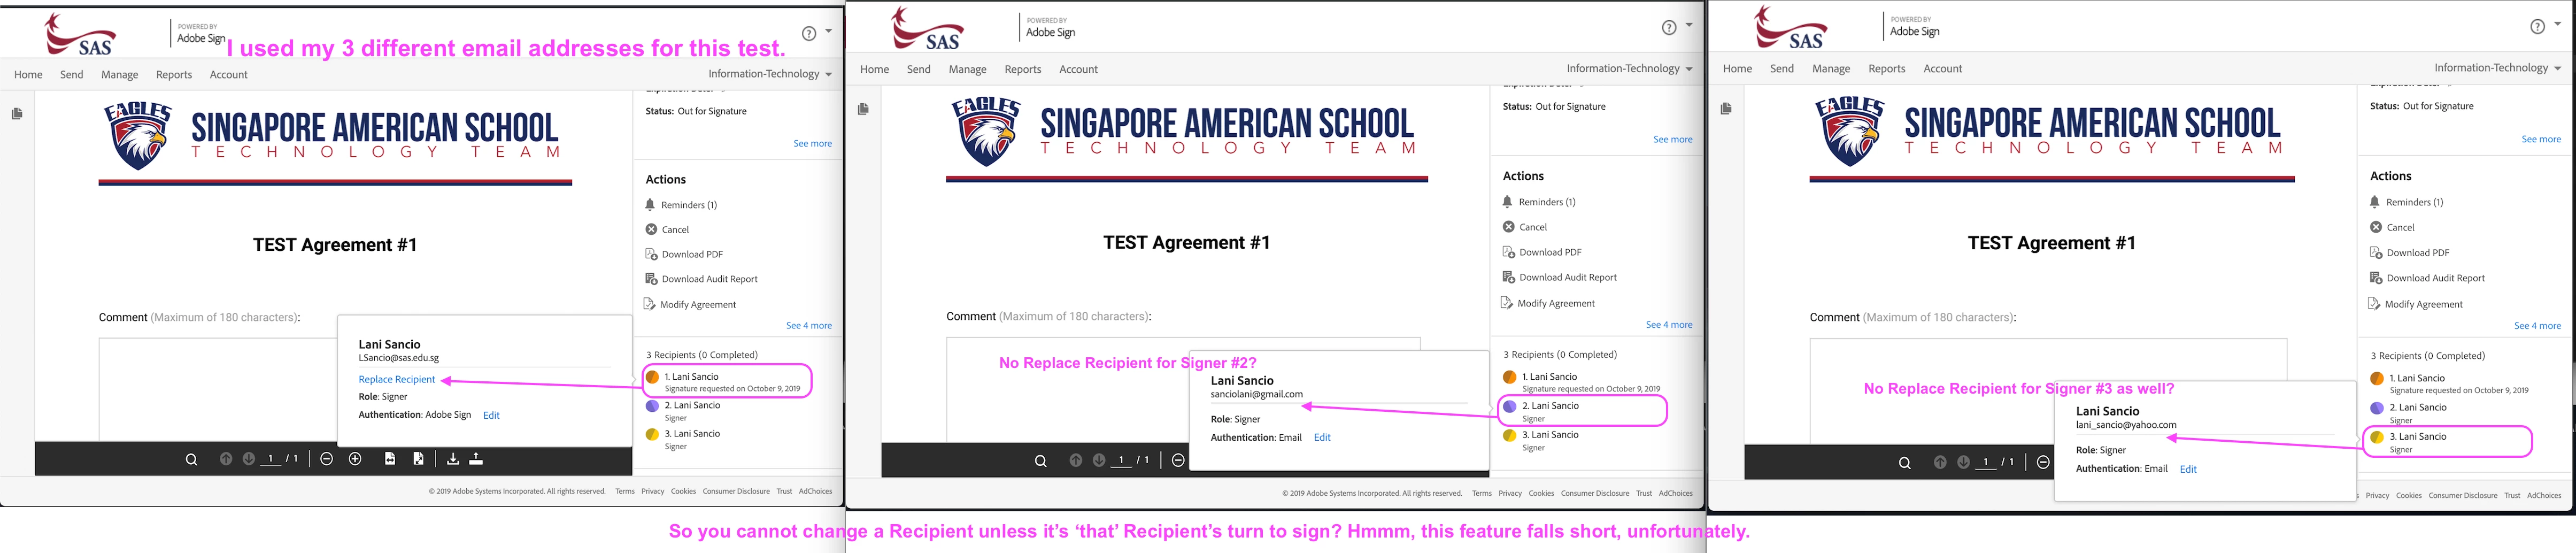Viewport: 2576px width, 553px height.
Task: Click page number field in left window toolbar
Action: pyautogui.click(x=271, y=459)
